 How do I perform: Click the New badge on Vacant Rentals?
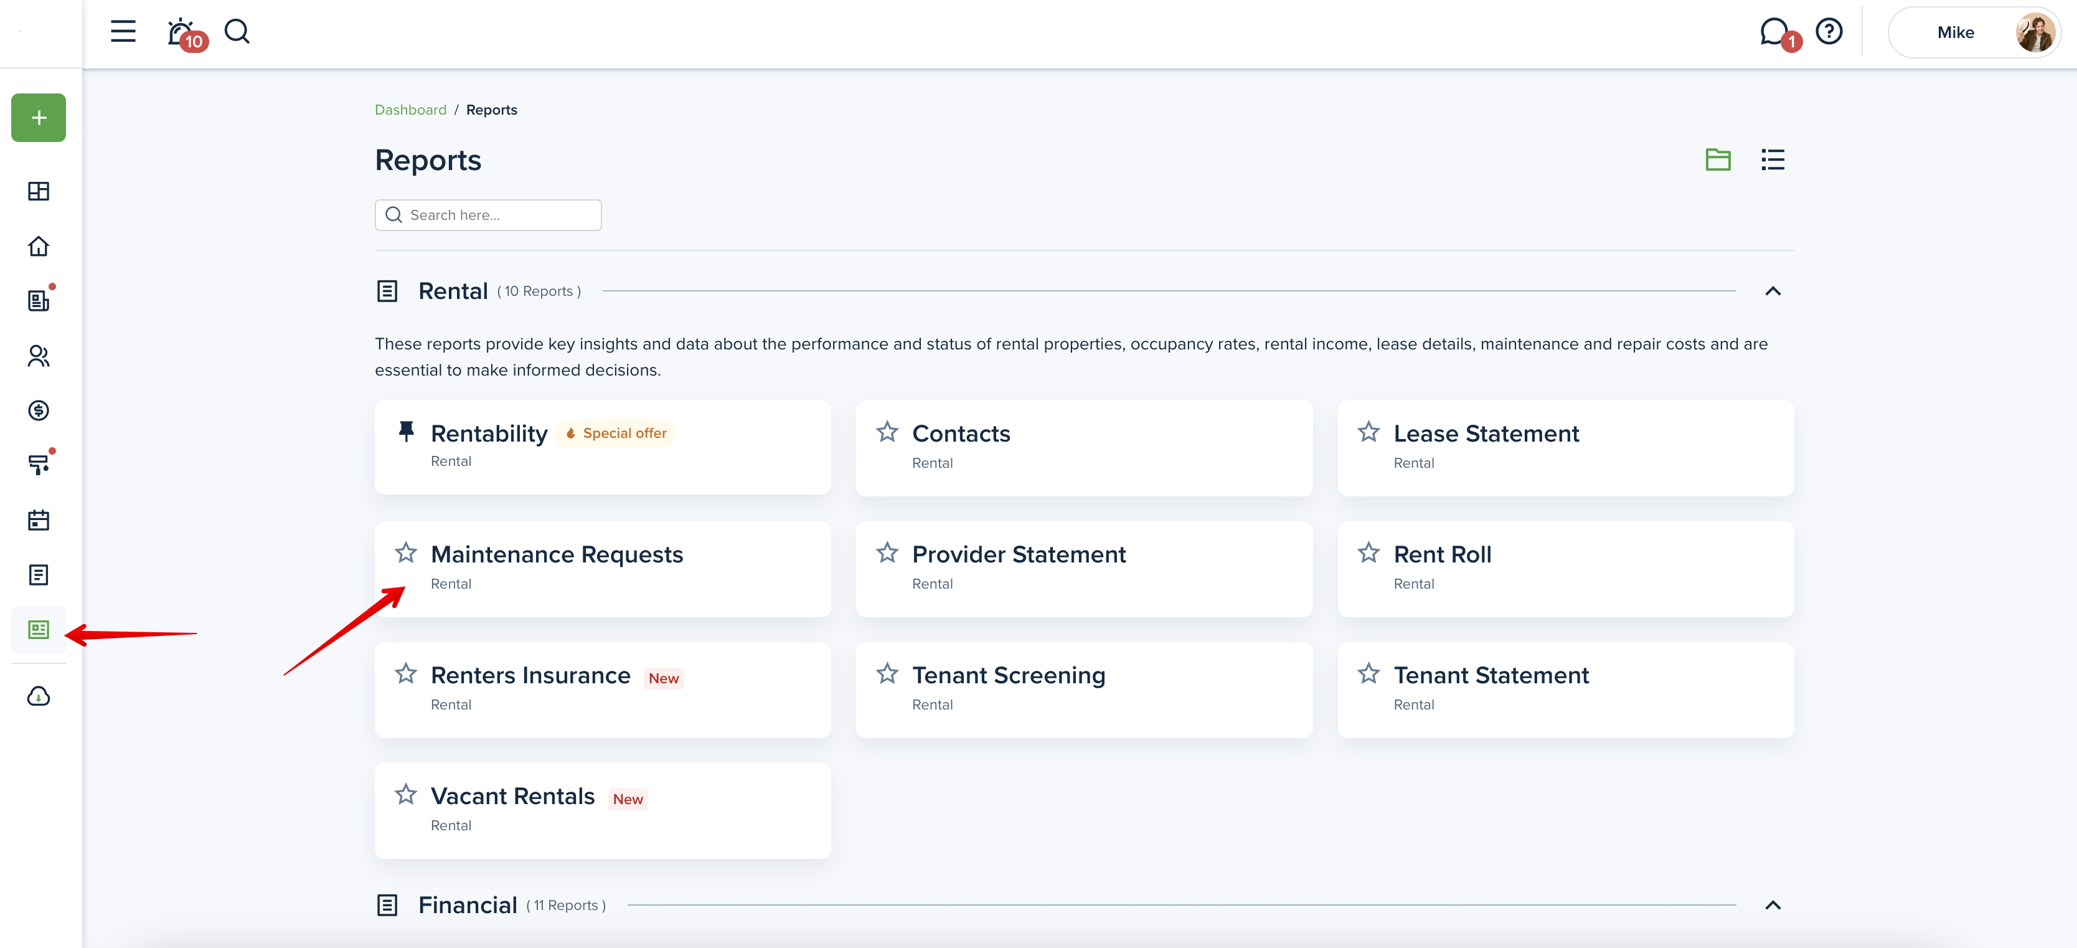(628, 800)
